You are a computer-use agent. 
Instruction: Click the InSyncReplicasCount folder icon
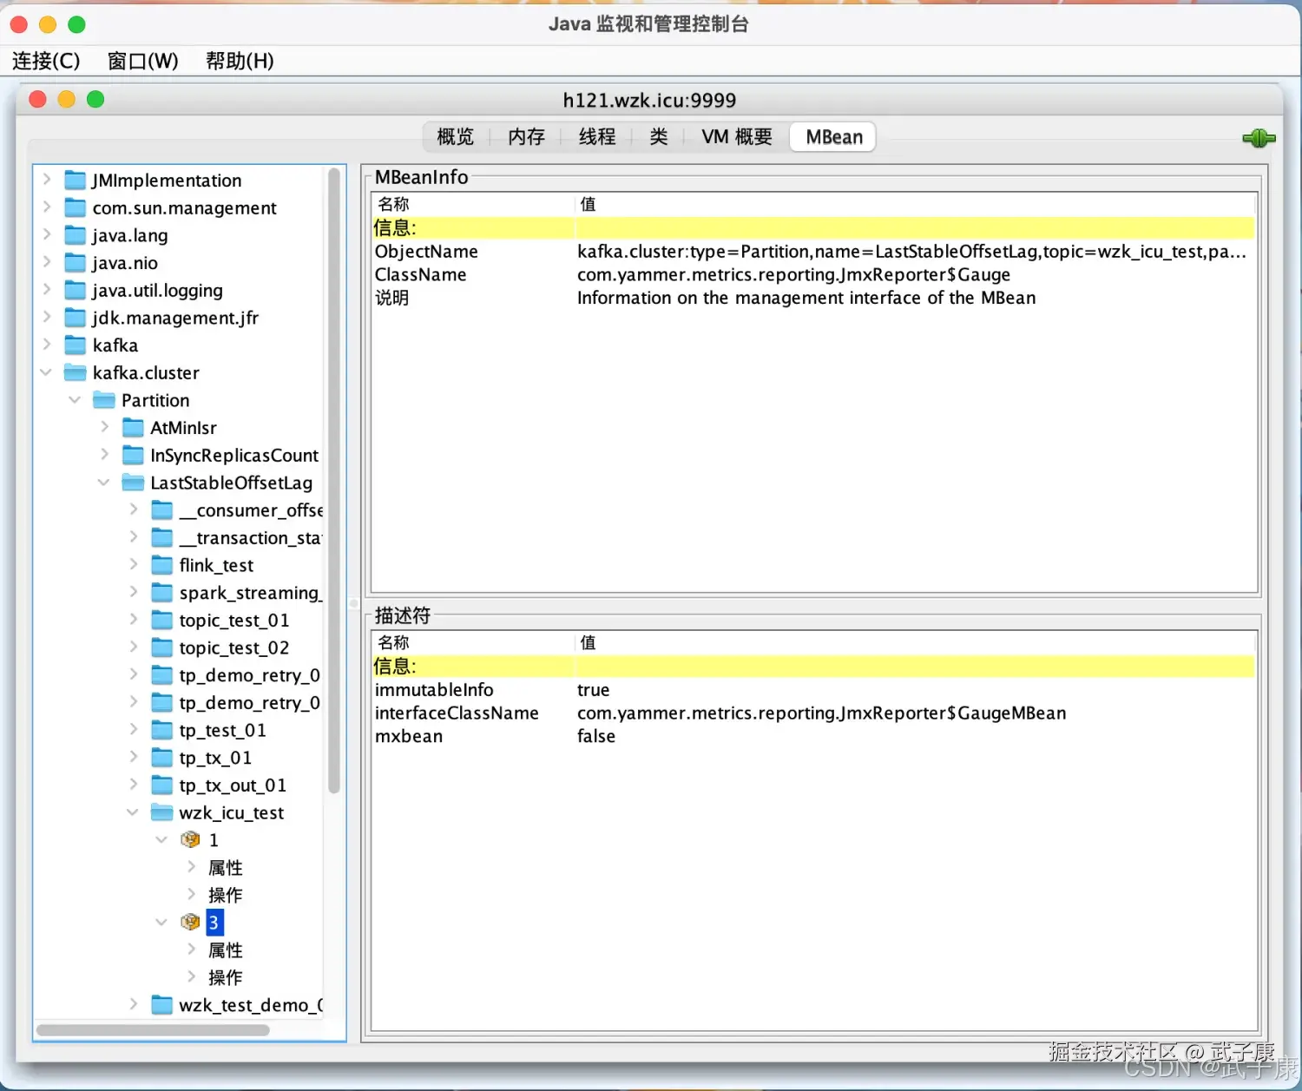pyautogui.click(x=133, y=456)
